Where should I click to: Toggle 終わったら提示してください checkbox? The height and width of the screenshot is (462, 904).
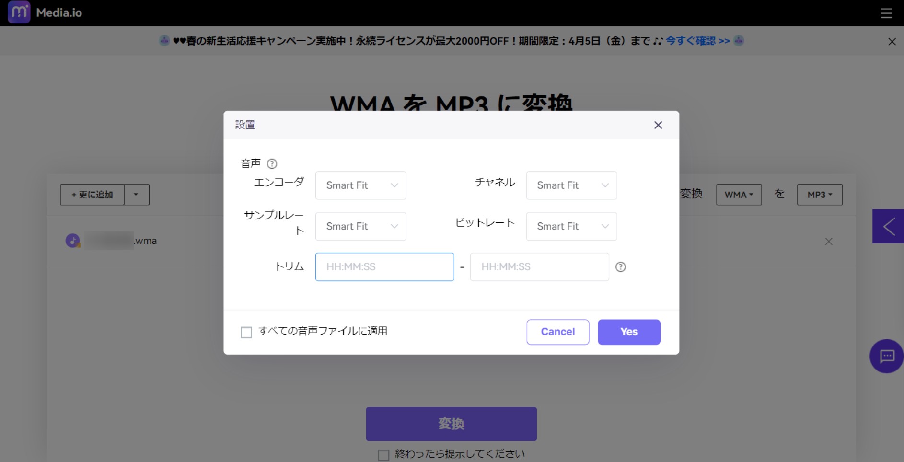coord(383,455)
